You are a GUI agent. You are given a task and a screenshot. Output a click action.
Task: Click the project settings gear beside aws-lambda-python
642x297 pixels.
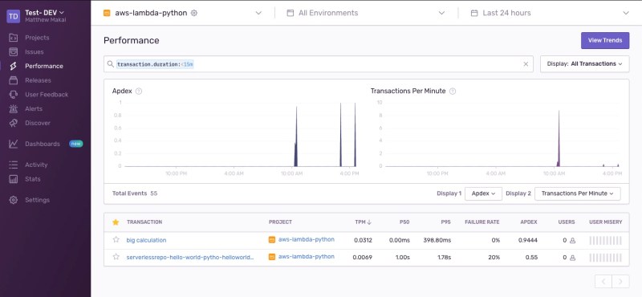coord(194,13)
